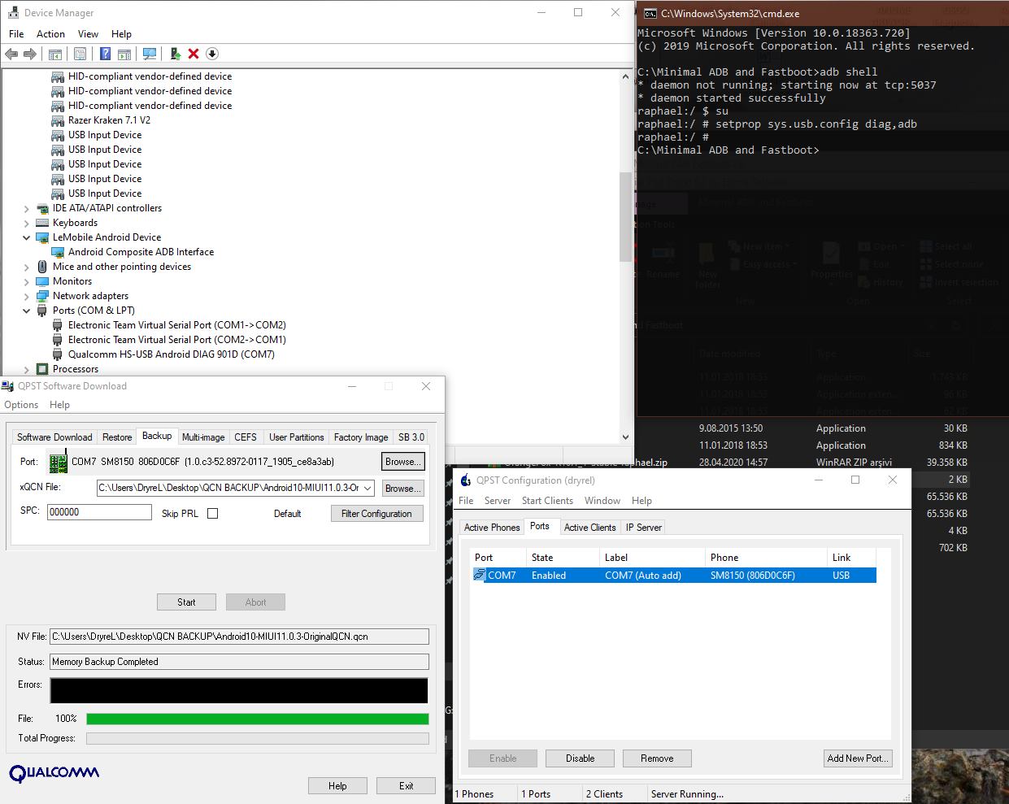1009x804 pixels.
Task: Click the QPST Software Download title icon
Action: 8,386
